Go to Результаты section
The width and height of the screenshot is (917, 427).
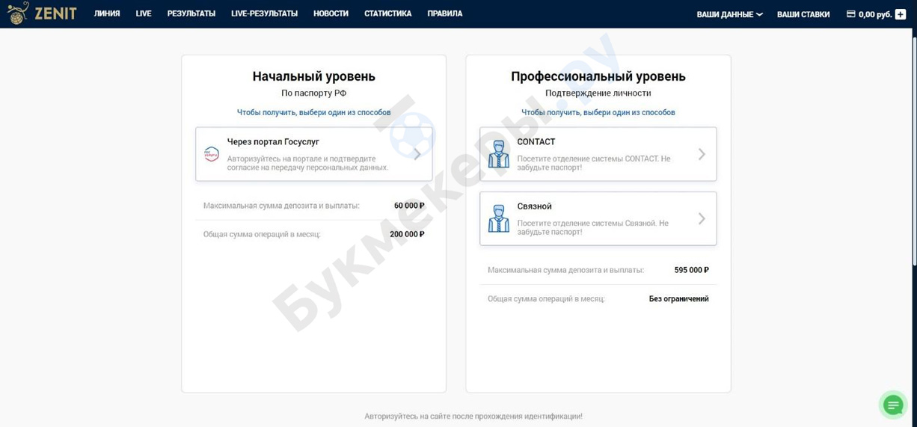coord(191,13)
